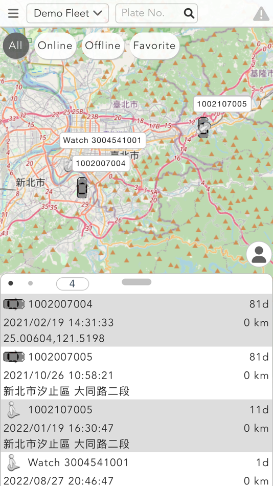Filter by Offline vehicles
Image resolution: width=273 pixels, height=486 pixels.
click(103, 46)
